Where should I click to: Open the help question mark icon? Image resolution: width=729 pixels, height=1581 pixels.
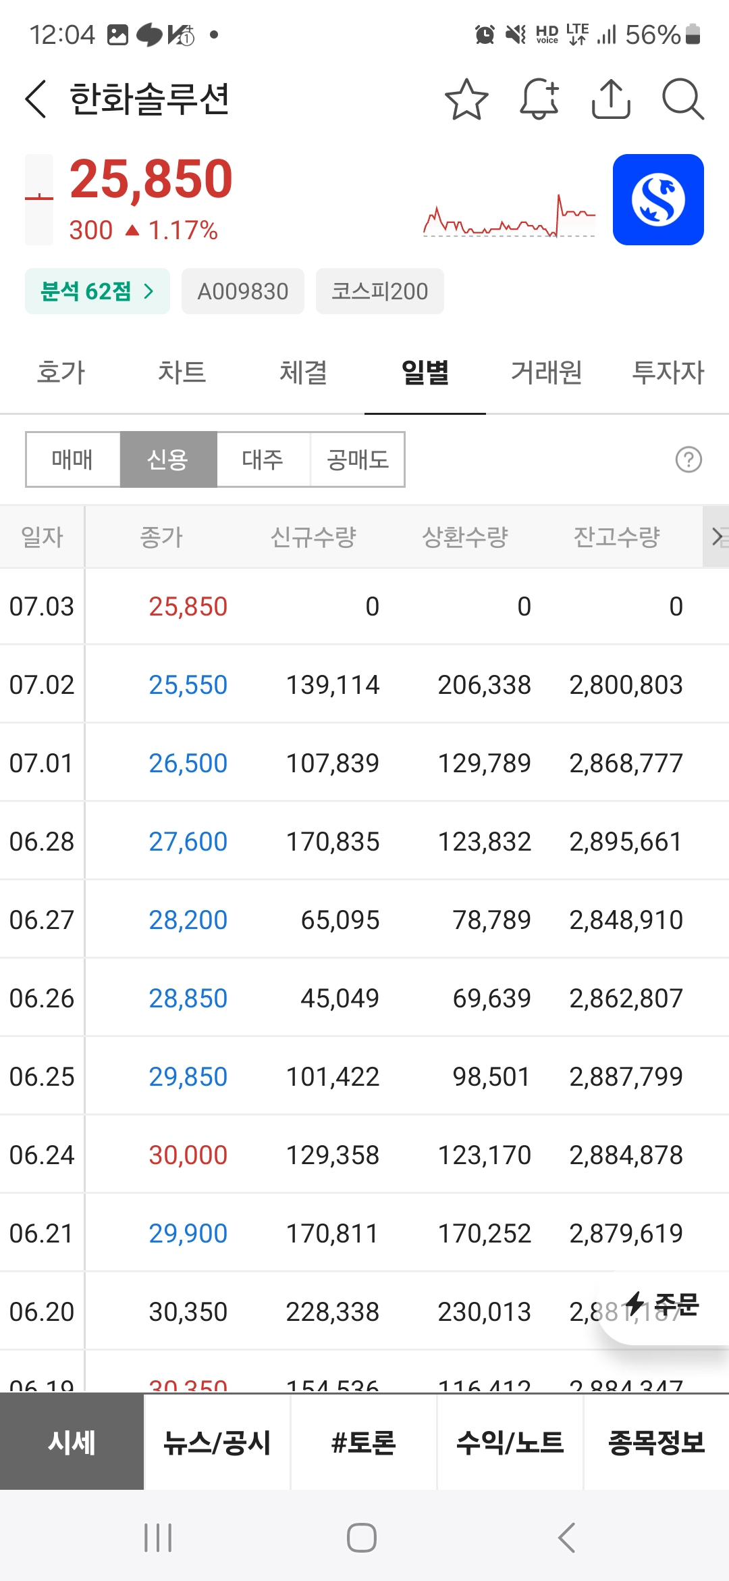pyautogui.click(x=688, y=460)
